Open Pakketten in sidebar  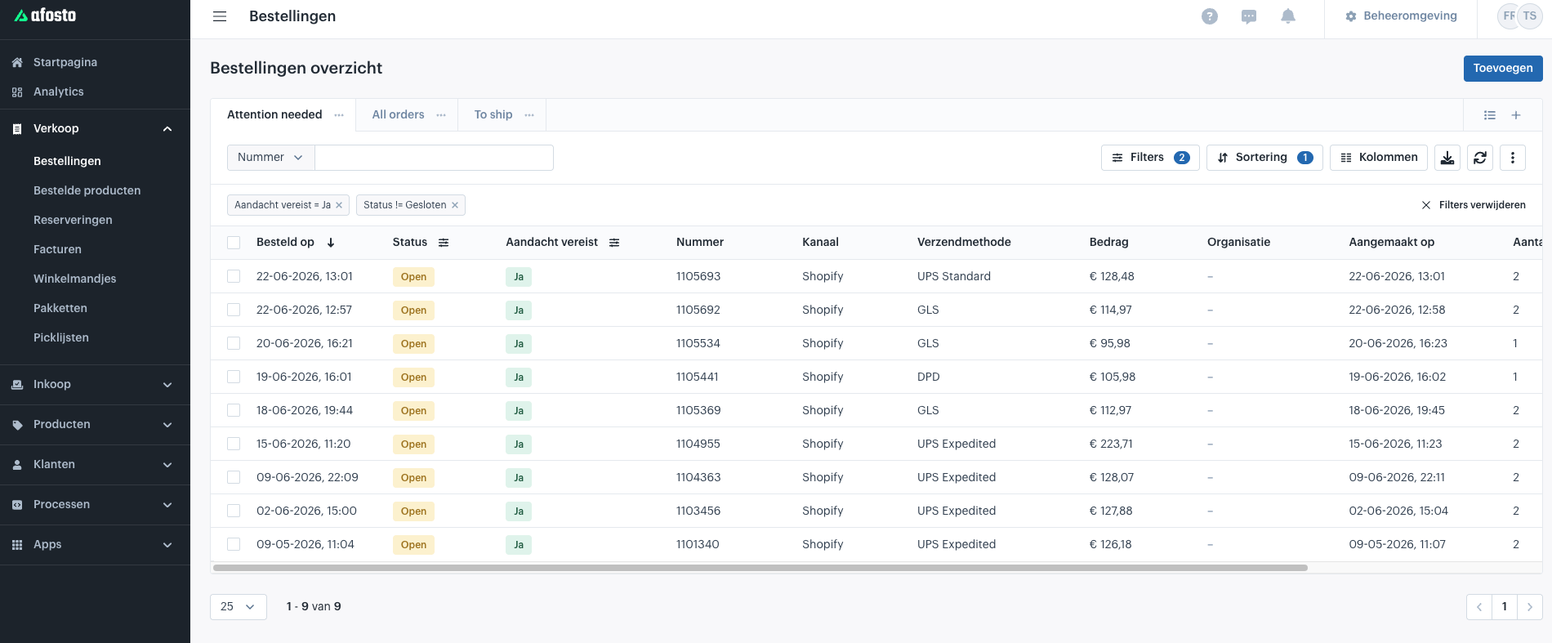(x=60, y=308)
